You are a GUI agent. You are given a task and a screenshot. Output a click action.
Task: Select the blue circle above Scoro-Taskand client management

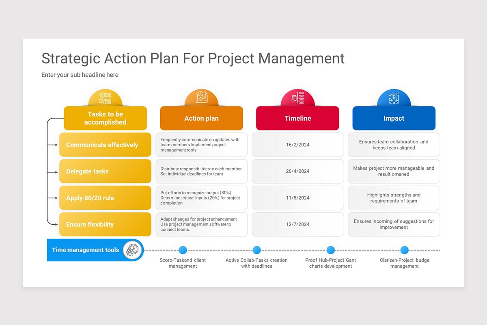point(183,250)
